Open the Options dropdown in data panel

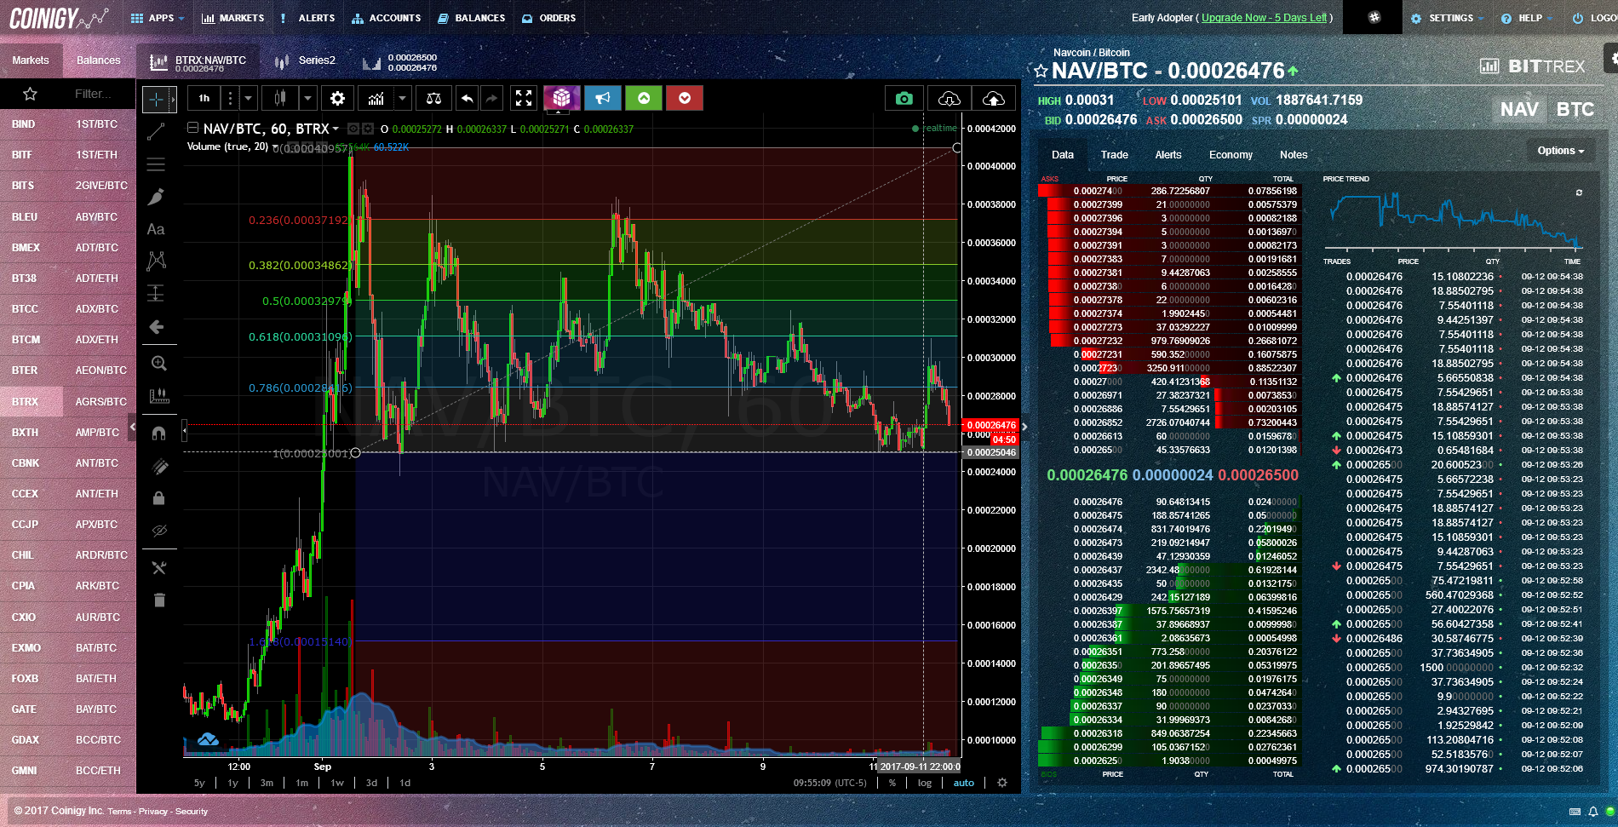coord(1561,151)
